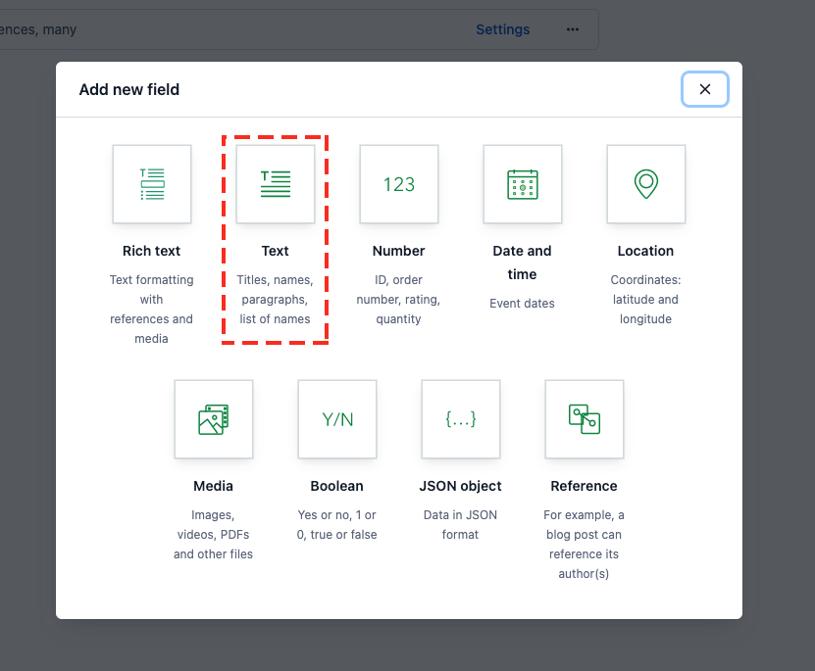Click the 'Location' label

[645, 251]
